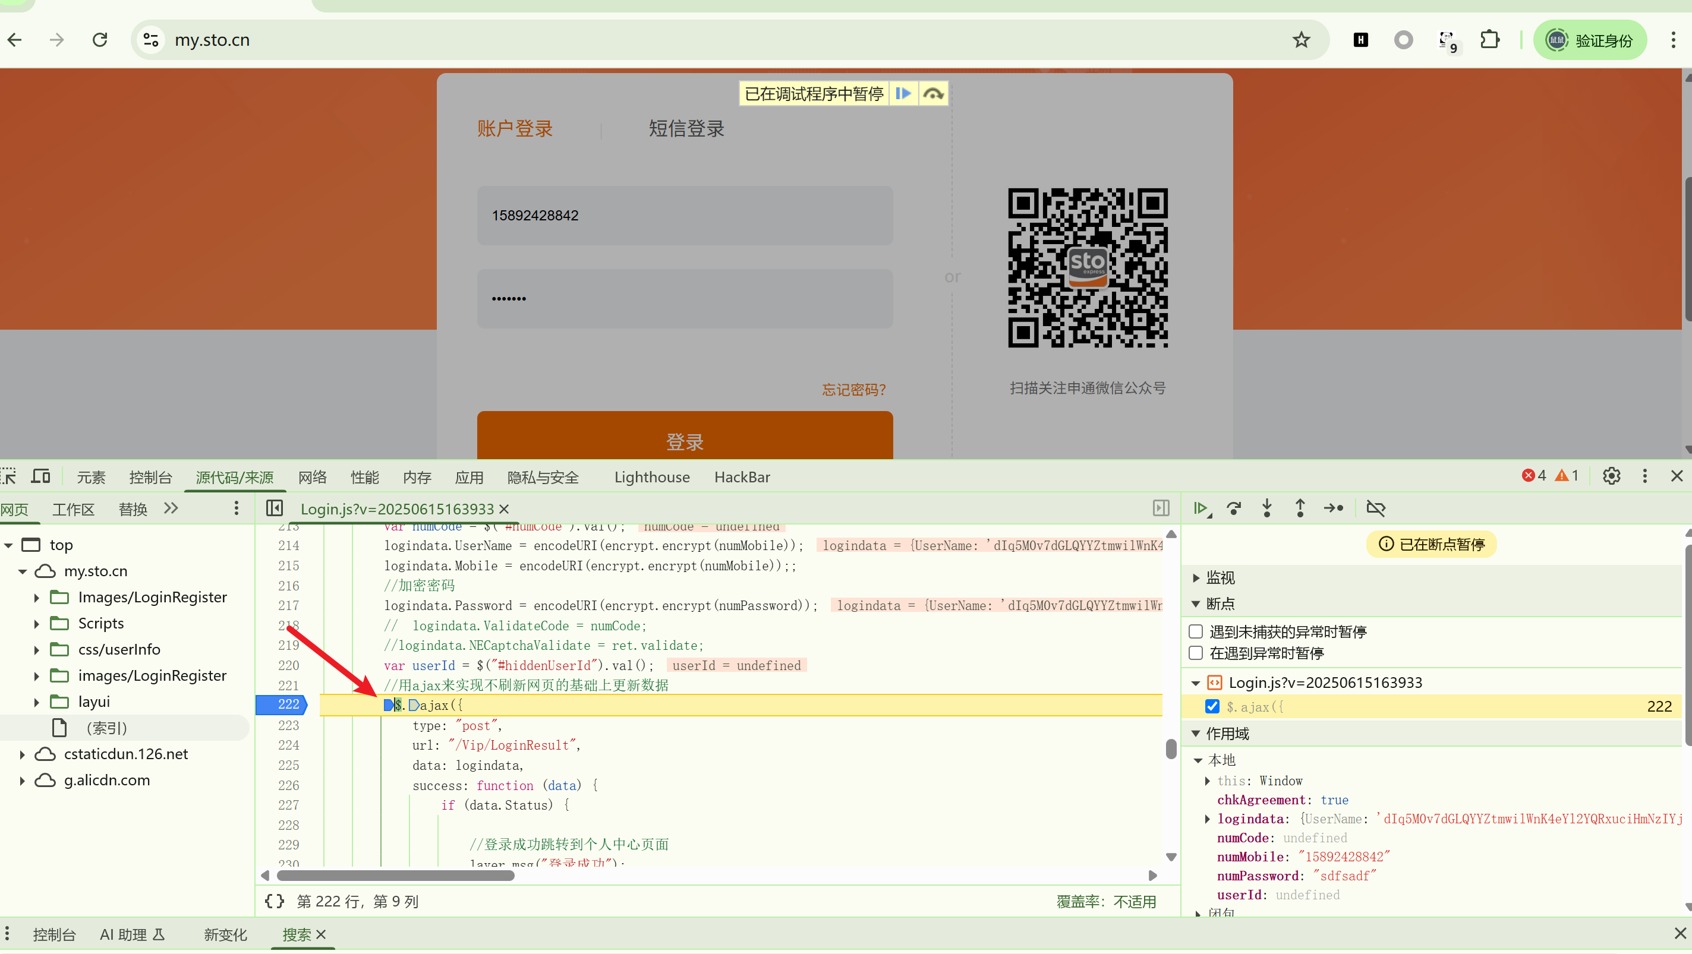1692x954 pixels.
Task: Enable pause on caught exceptions checkbox
Action: click(1196, 653)
